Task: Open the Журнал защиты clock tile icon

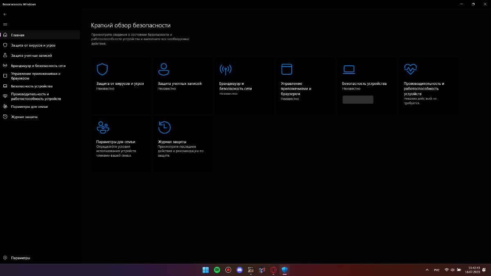Action: [164, 127]
